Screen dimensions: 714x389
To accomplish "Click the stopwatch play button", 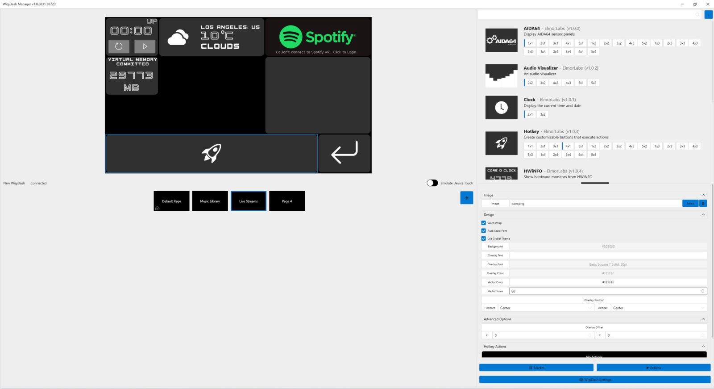I will tap(145, 46).
